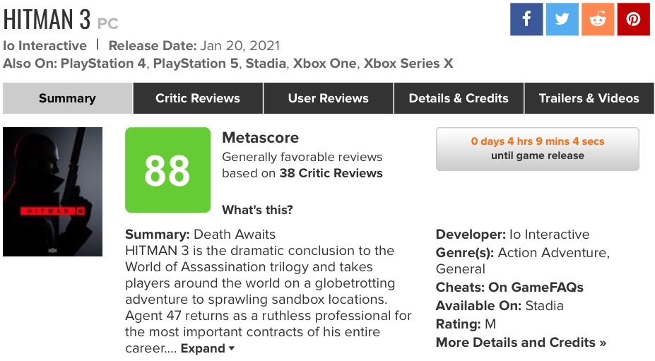Viewport: 655px width, 361px height.
Task: Pin page with Pinterest icon
Action: (x=633, y=19)
